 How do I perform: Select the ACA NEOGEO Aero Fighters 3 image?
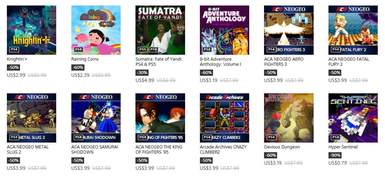click(x=289, y=30)
